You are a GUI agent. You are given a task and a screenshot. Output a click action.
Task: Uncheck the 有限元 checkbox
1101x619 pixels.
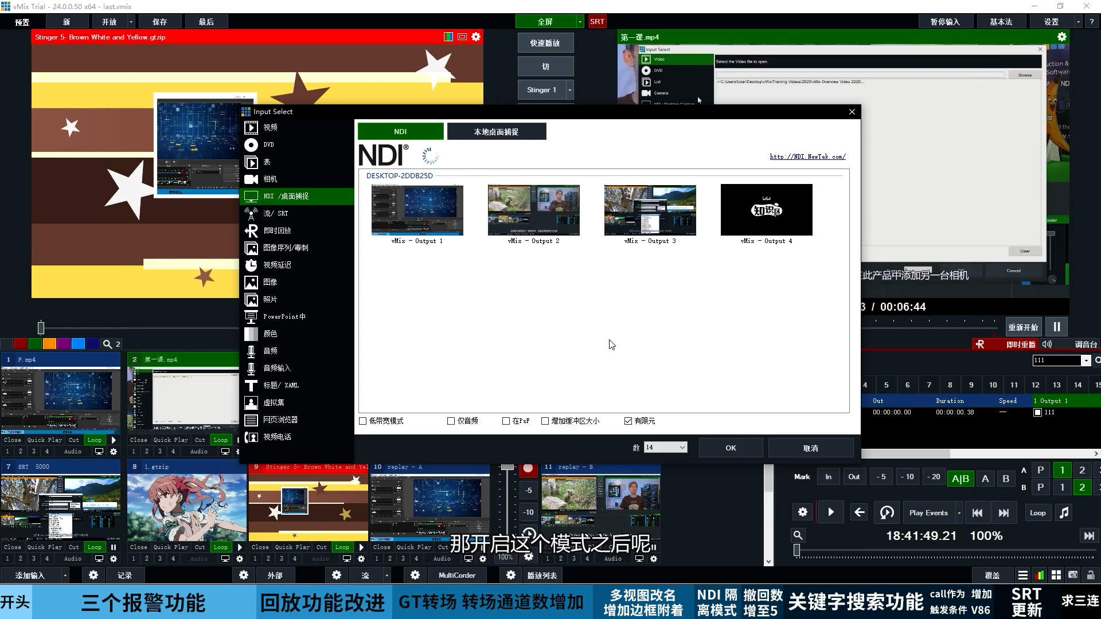click(628, 421)
